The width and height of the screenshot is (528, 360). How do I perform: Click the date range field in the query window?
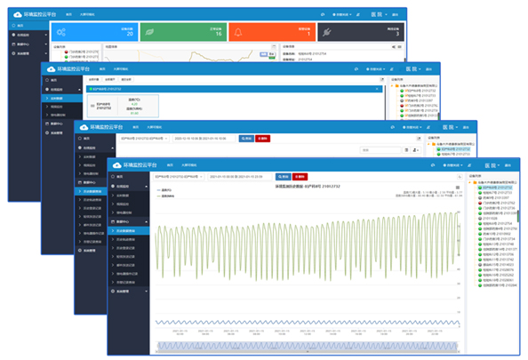click(x=204, y=139)
